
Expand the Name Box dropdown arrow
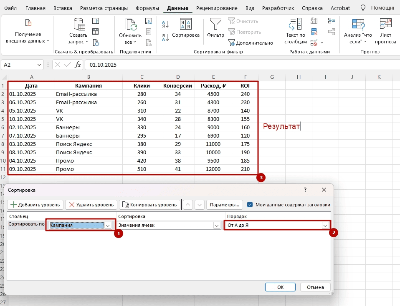[39, 65]
